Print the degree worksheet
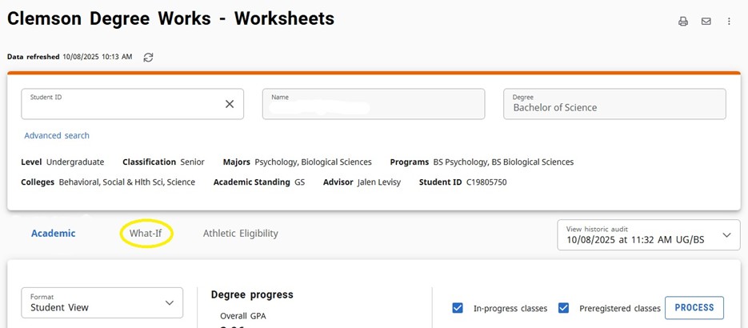Image resolution: width=748 pixels, height=328 pixels. click(x=683, y=22)
